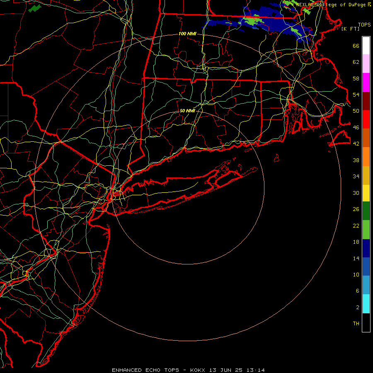Image resolution: width=373 pixels, height=373 pixels.
Task: Click the legend value "18"
Action: (356, 242)
